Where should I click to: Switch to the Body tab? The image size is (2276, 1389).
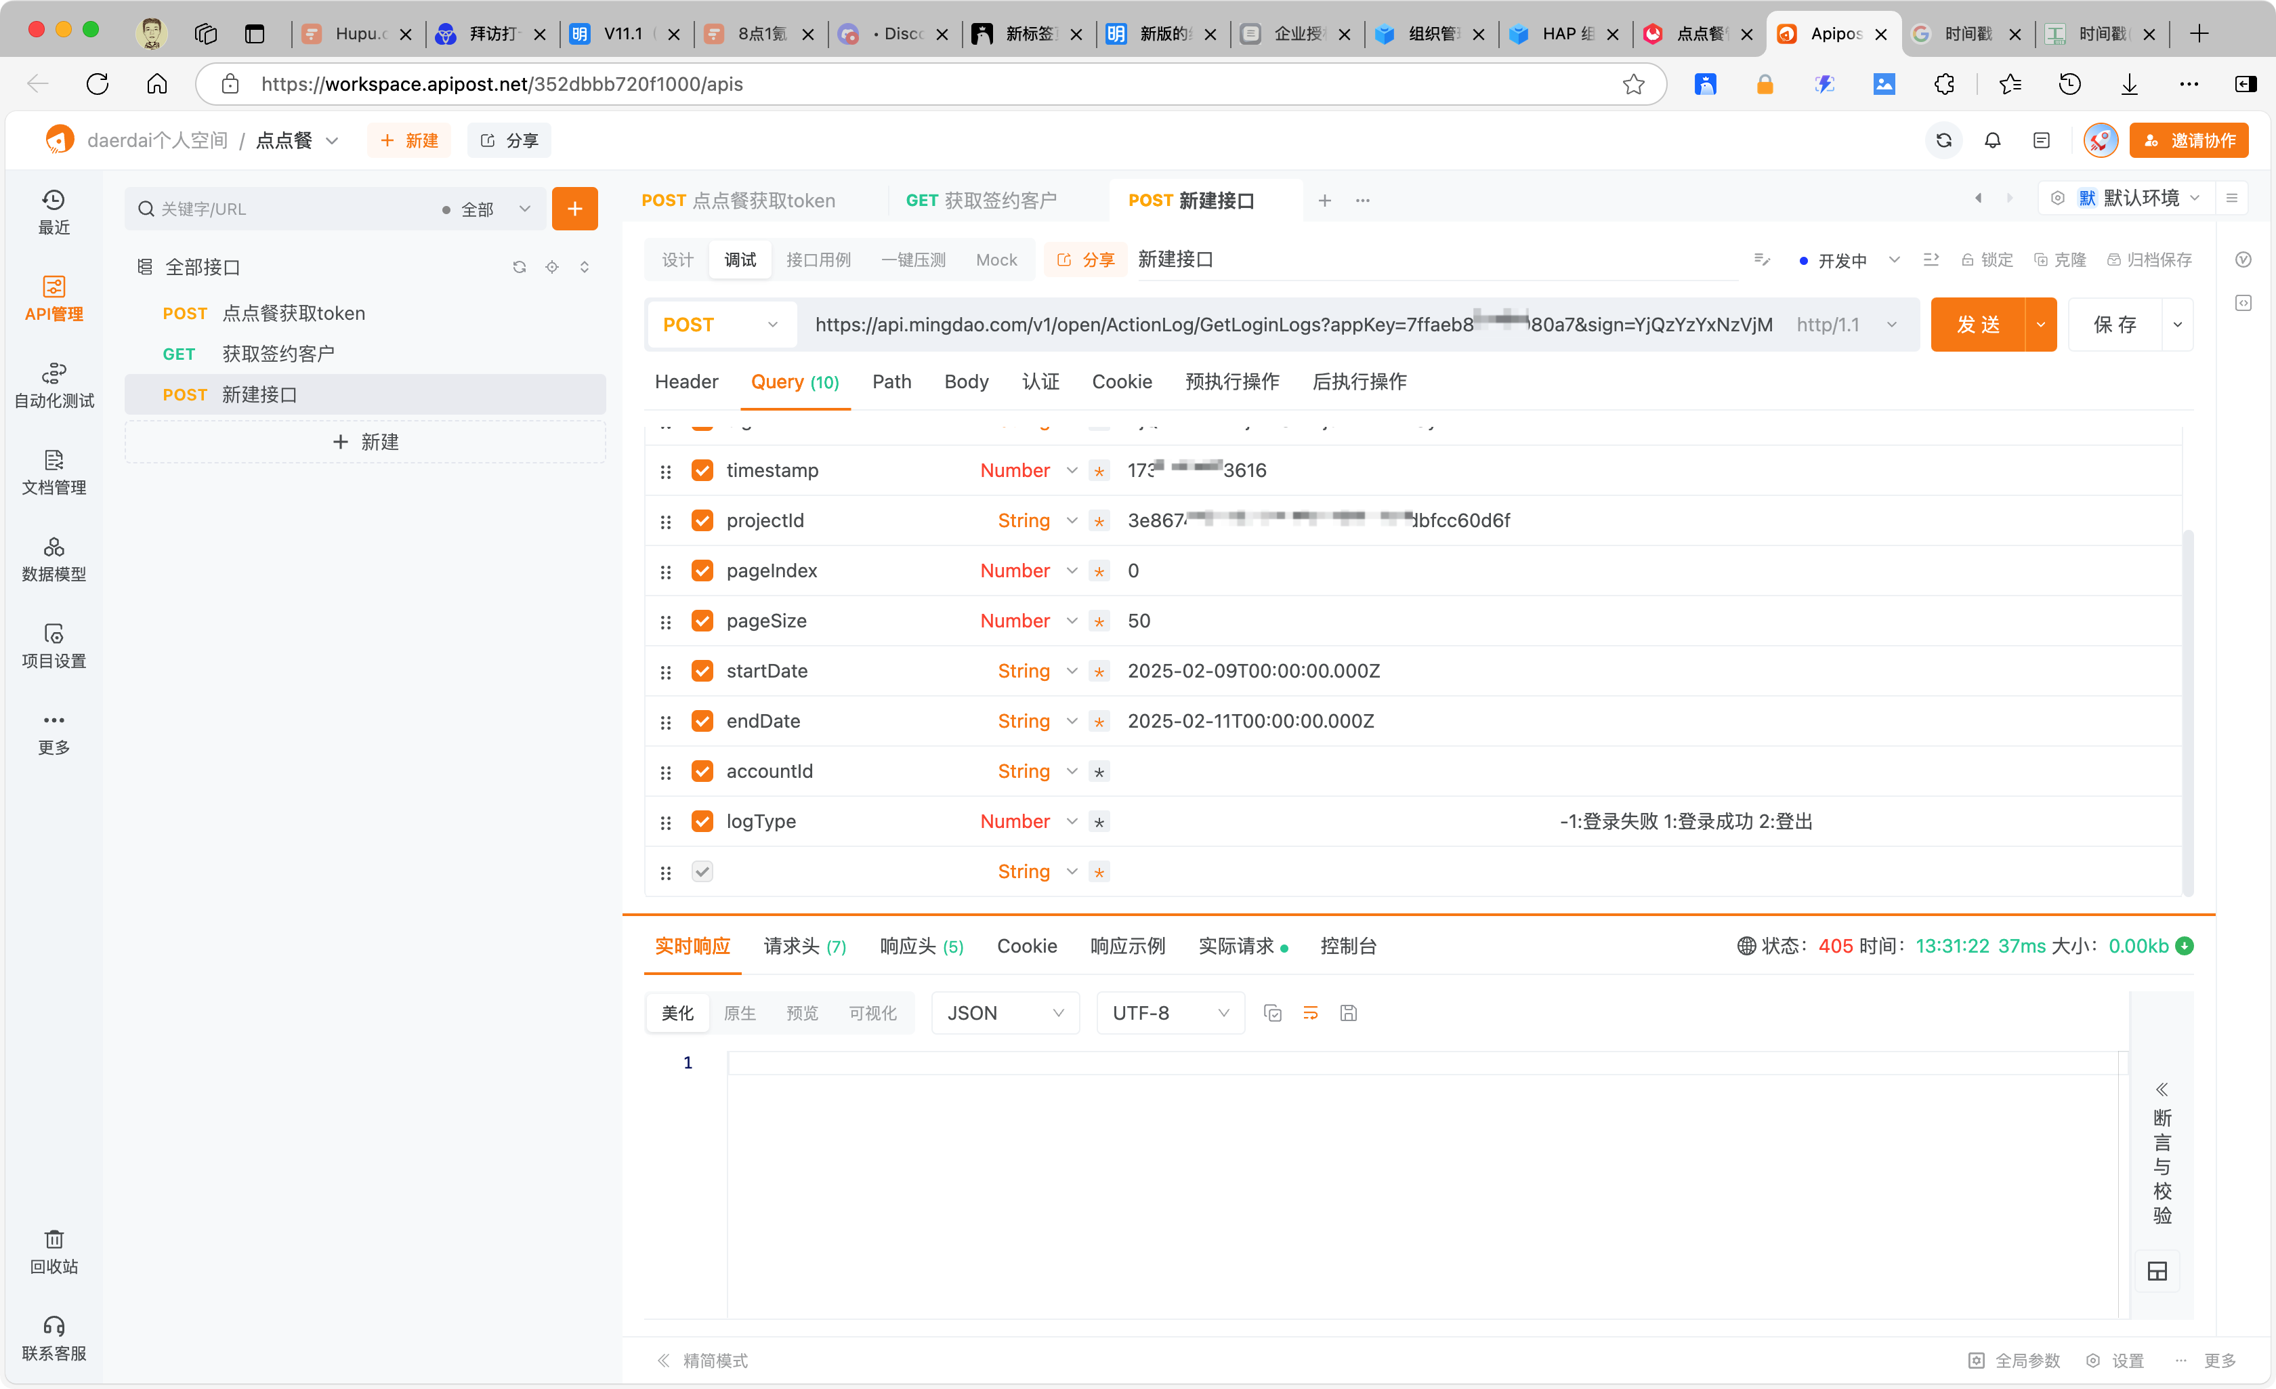coord(966,381)
